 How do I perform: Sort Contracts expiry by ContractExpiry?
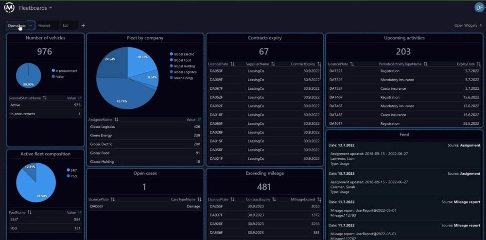[319, 64]
